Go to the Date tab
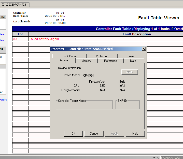 pyautogui.click(x=133, y=61)
